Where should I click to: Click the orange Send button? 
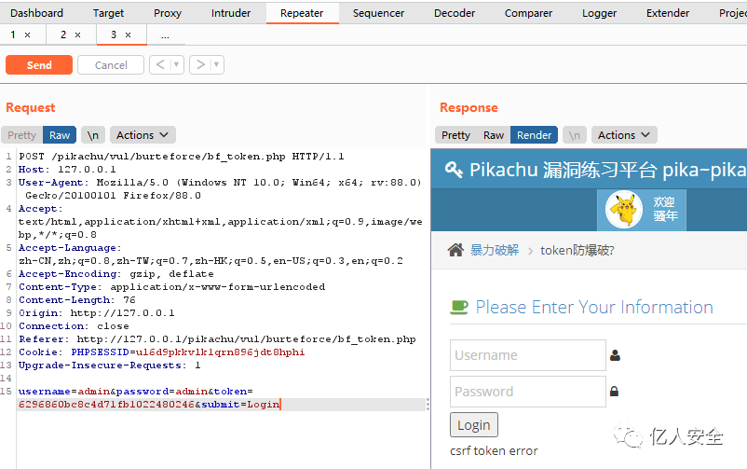click(x=39, y=65)
